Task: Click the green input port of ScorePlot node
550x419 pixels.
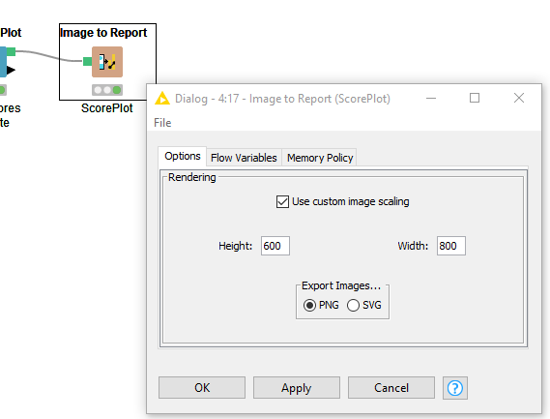Action: point(87,62)
